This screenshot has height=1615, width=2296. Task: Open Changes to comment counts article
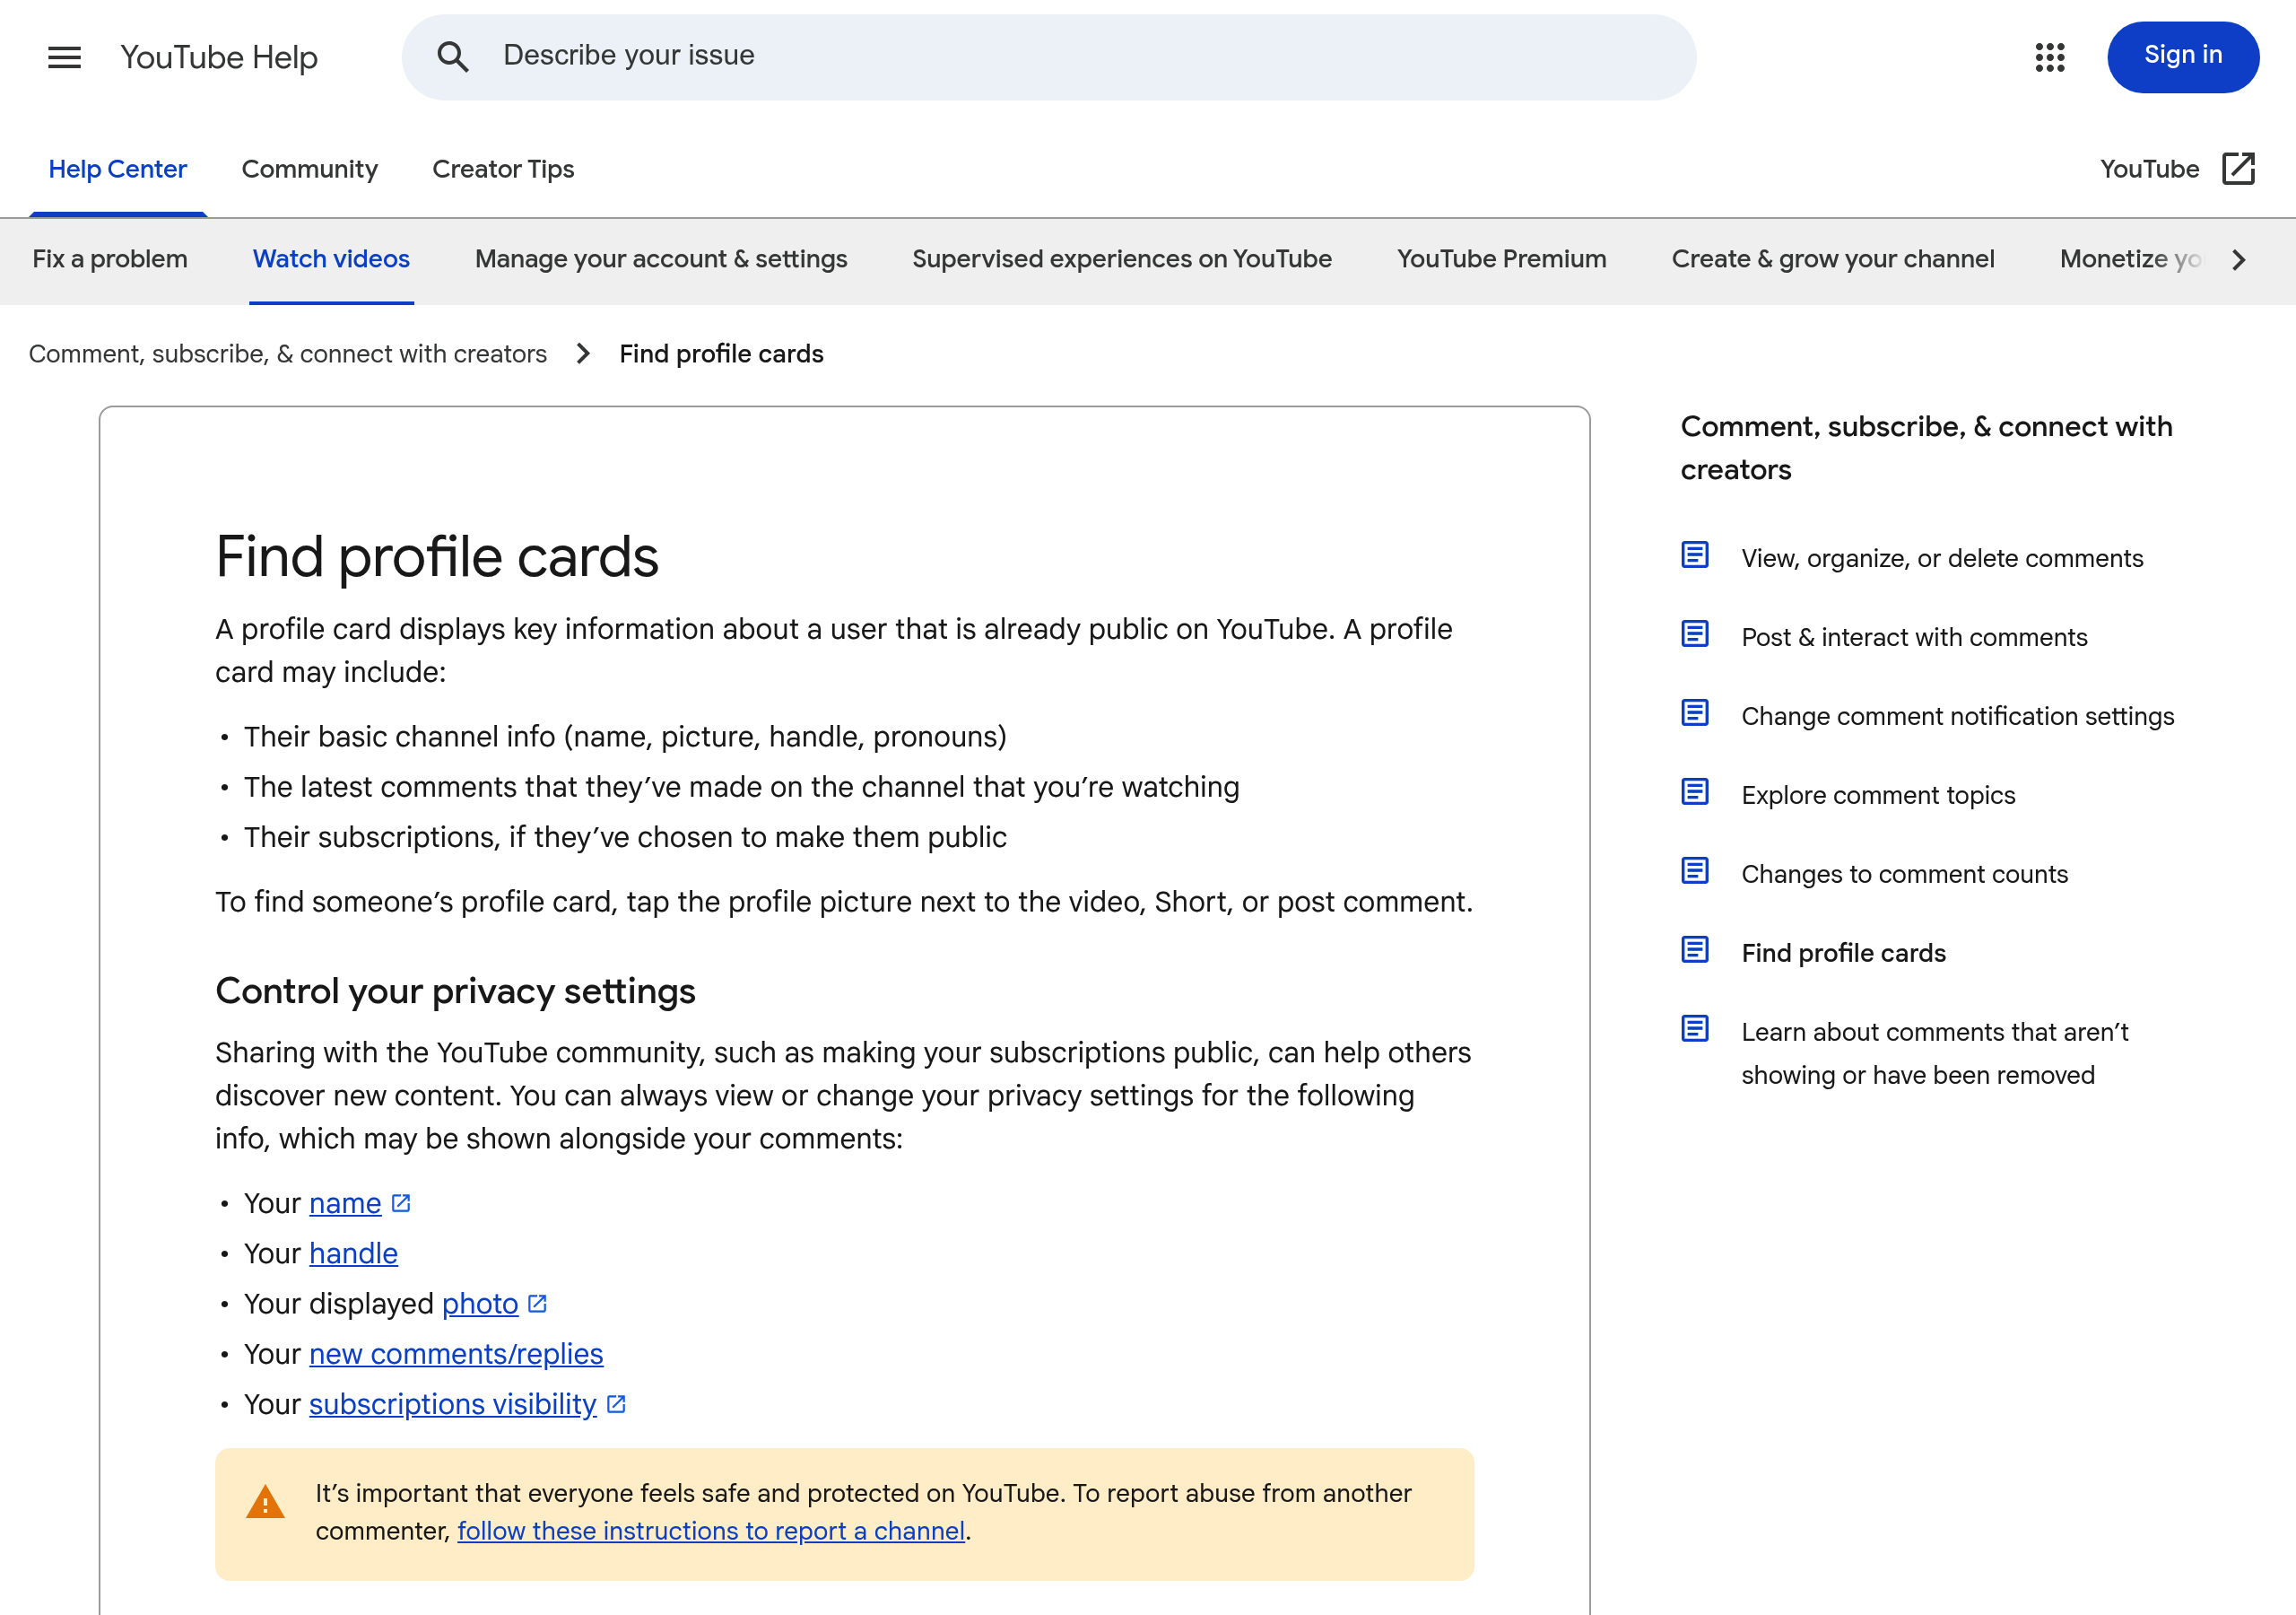coord(1904,875)
